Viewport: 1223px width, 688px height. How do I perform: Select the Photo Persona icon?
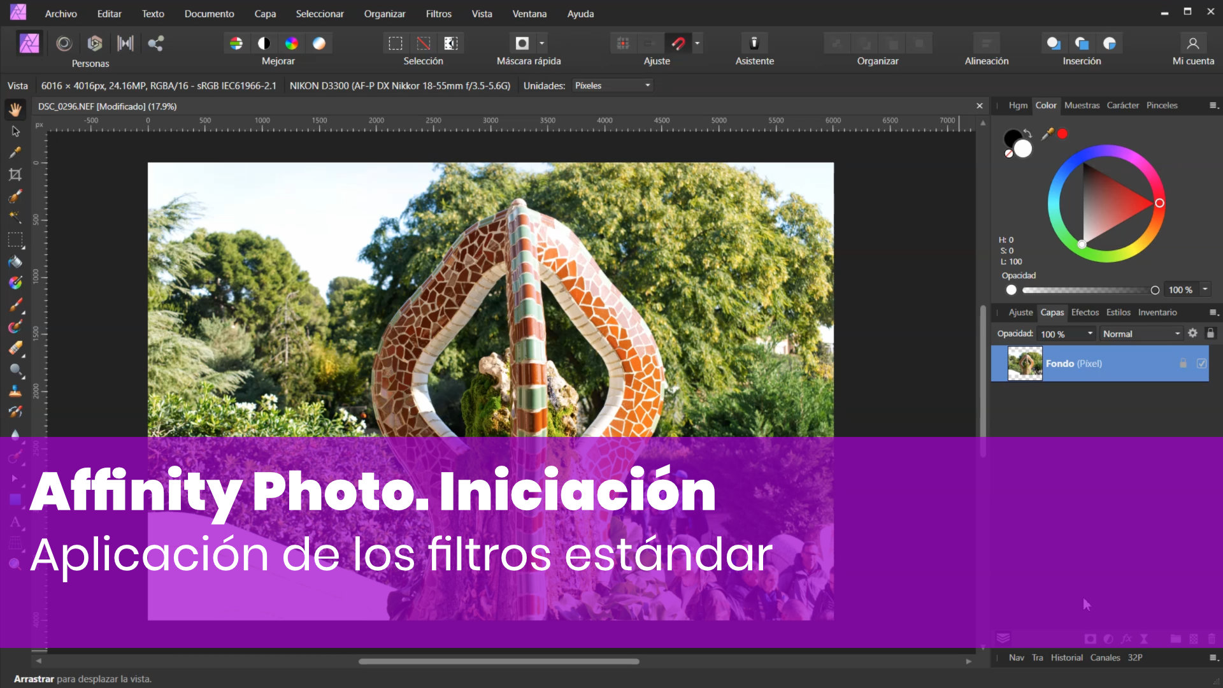click(x=29, y=43)
